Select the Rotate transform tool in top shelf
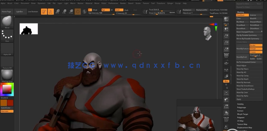The image size is (267, 131). [71, 11]
